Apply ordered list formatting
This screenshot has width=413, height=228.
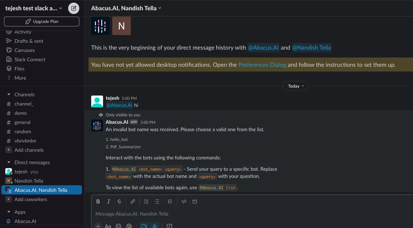146,201
